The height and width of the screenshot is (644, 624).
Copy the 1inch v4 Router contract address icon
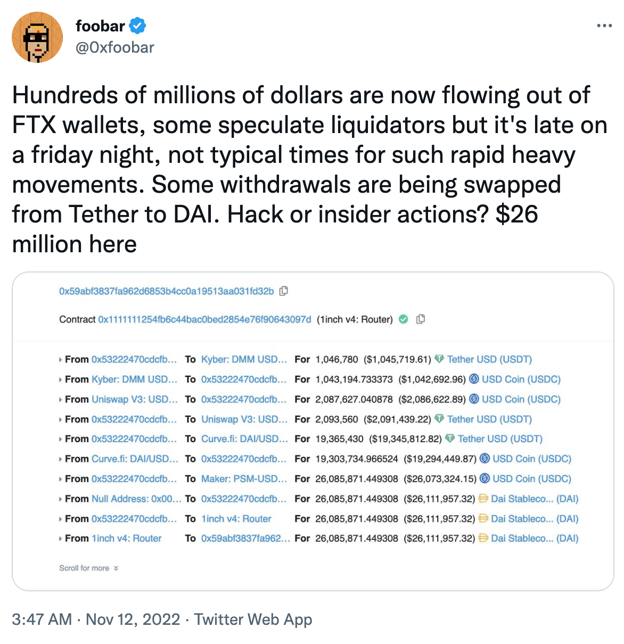[421, 319]
